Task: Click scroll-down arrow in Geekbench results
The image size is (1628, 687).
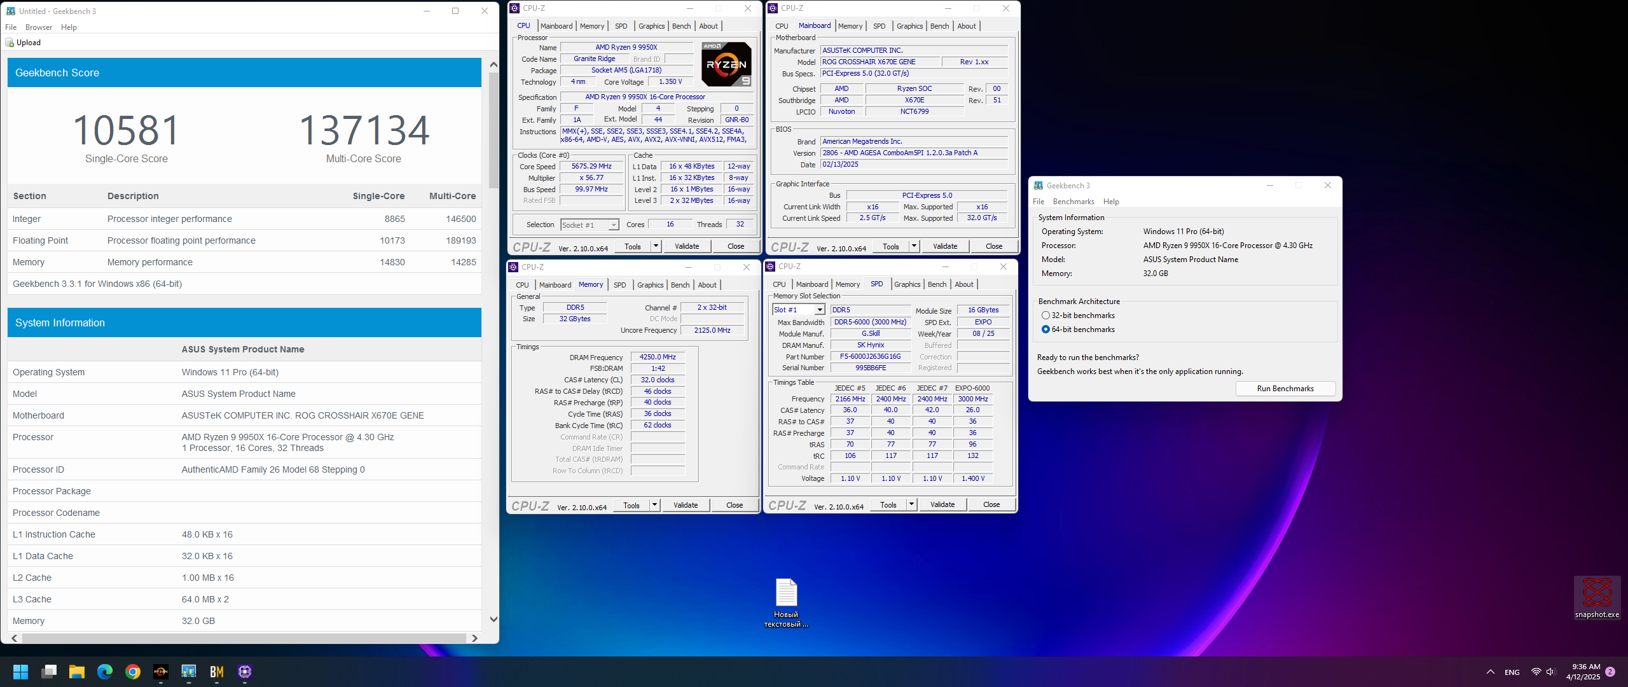Action: 493,620
